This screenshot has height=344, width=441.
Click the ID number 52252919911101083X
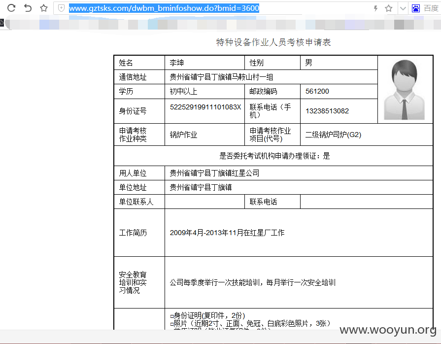(205, 107)
